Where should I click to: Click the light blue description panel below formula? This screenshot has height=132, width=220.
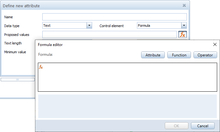[x=127, y=106]
